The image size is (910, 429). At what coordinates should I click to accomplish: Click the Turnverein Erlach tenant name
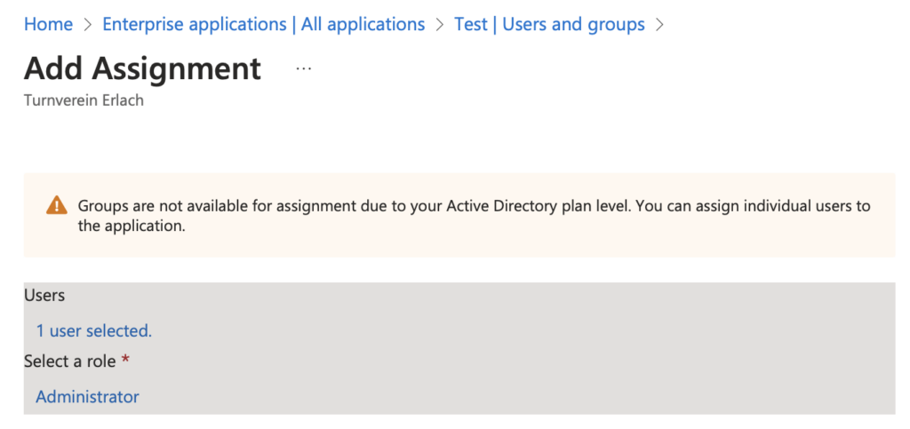click(84, 100)
